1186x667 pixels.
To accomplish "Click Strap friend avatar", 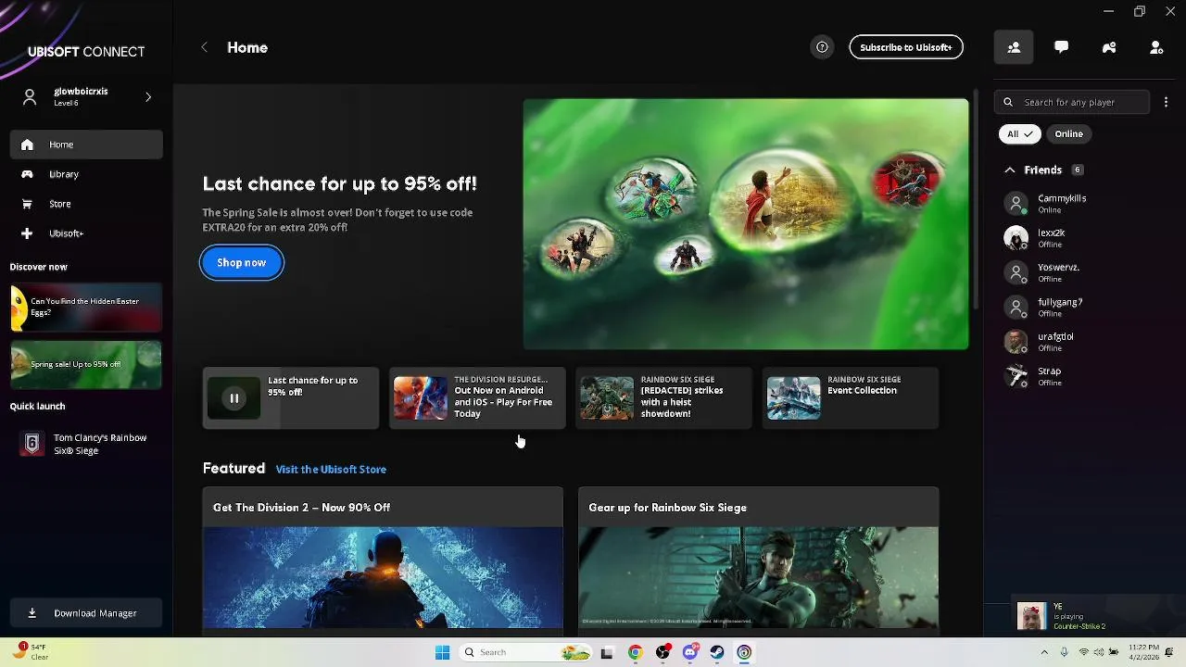I will coord(1016,375).
